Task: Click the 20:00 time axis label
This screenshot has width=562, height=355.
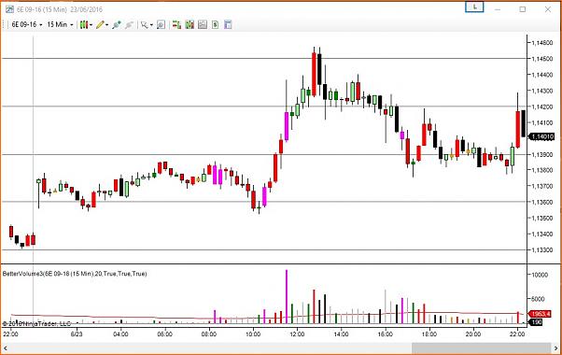Action: (x=473, y=334)
